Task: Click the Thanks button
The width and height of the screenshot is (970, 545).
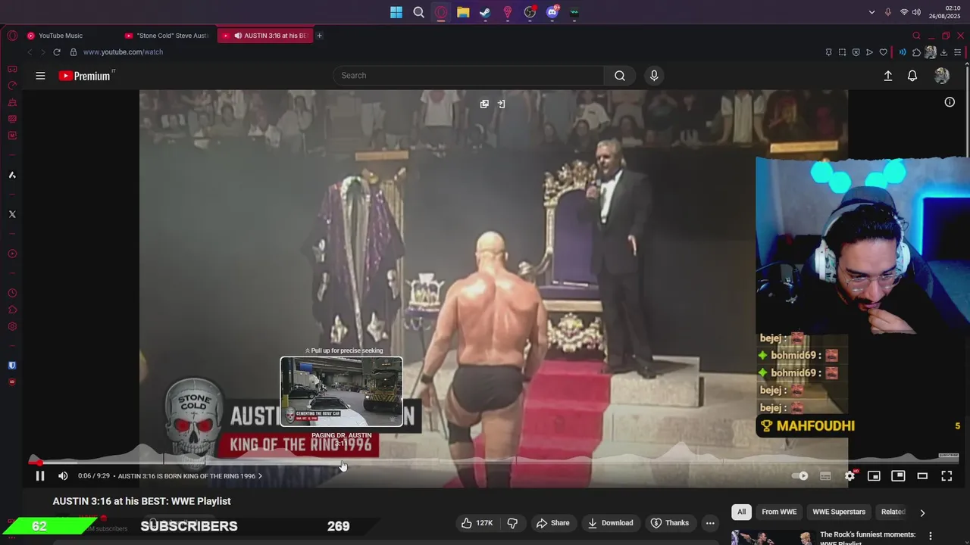Action: pos(669,523)
